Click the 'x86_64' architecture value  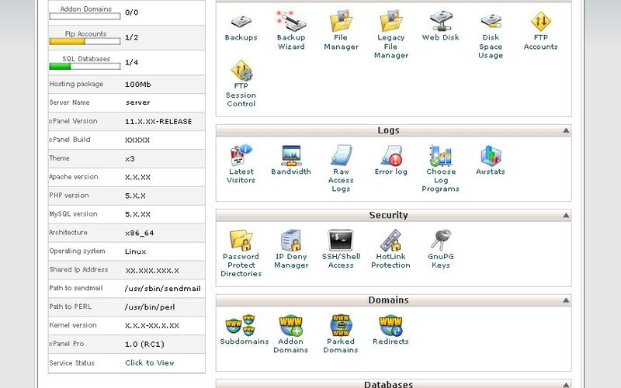pyautogui.click(x=139, y=233)
